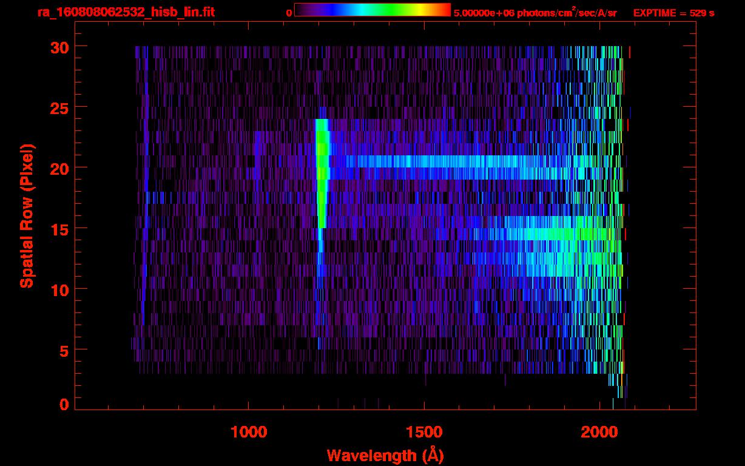Click the x-axis tick label 1000
This screenshot has height=466, width=745.
coord(249,431)
